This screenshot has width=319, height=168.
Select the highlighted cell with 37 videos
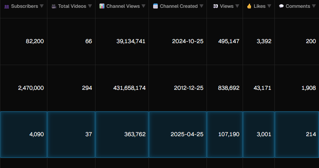point(71,134)
